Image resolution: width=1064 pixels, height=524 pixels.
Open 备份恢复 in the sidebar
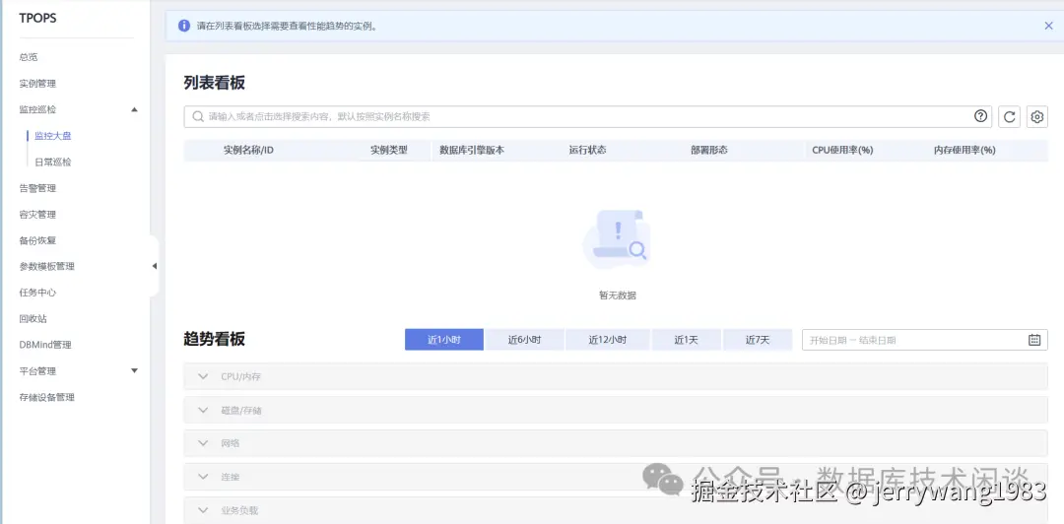pyautogui.click(x=37, y=240)
